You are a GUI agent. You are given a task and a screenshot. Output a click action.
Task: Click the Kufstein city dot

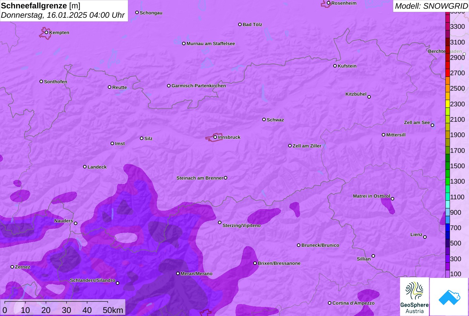335,66
